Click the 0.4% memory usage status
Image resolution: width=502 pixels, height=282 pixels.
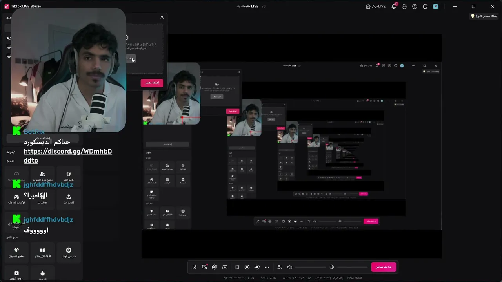click(268, 278)
